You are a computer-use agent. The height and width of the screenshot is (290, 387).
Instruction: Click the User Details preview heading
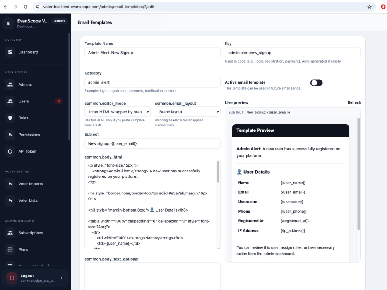[253, 172]
